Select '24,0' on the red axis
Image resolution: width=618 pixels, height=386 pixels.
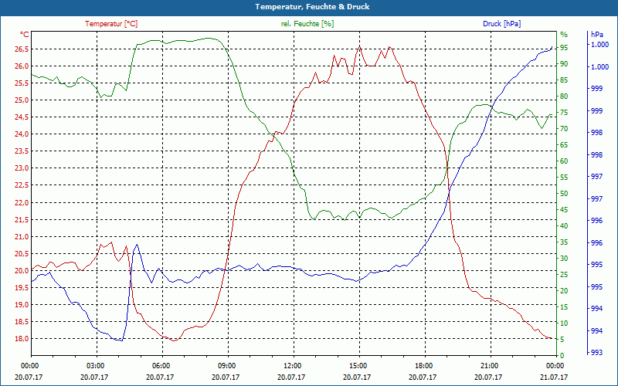coord(22,134)
